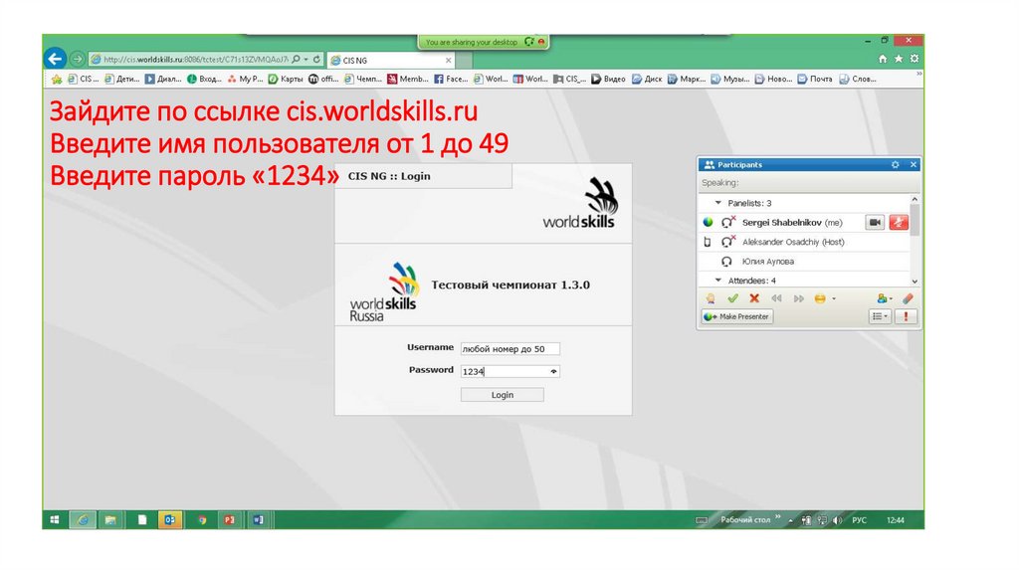1019x571 pixels.
Task: Toggle Sergei Shabelnikov's red mute microphone button
Action: (899, 222)
